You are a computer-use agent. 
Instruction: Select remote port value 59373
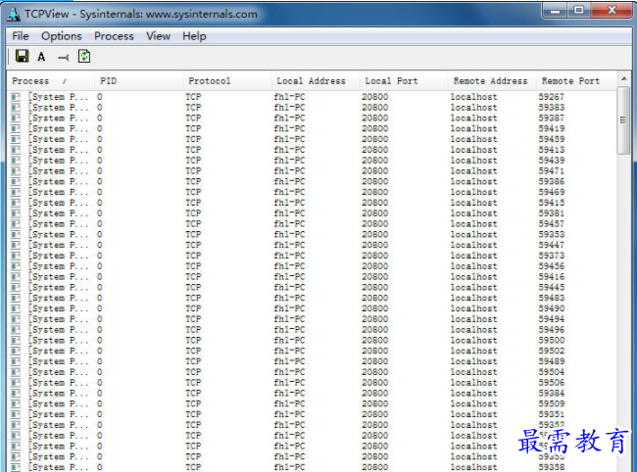552,256
